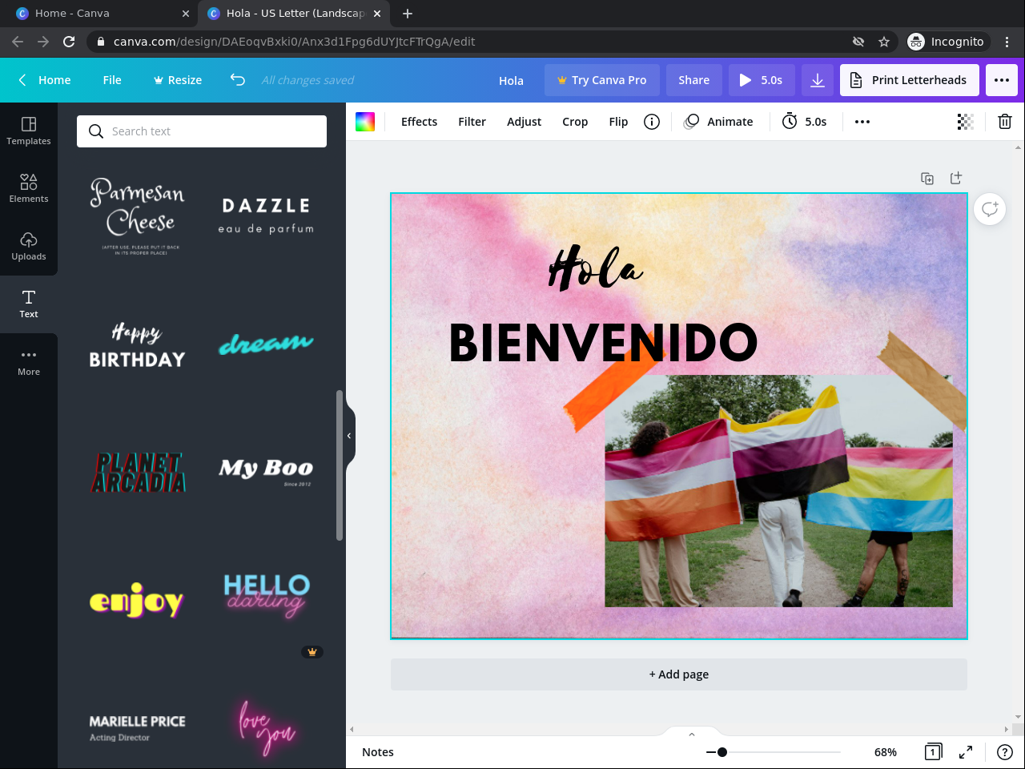Open the toolbar overflow three-dots menu
The height and width of the screenshot is (769, 1025).
point(862,122)
